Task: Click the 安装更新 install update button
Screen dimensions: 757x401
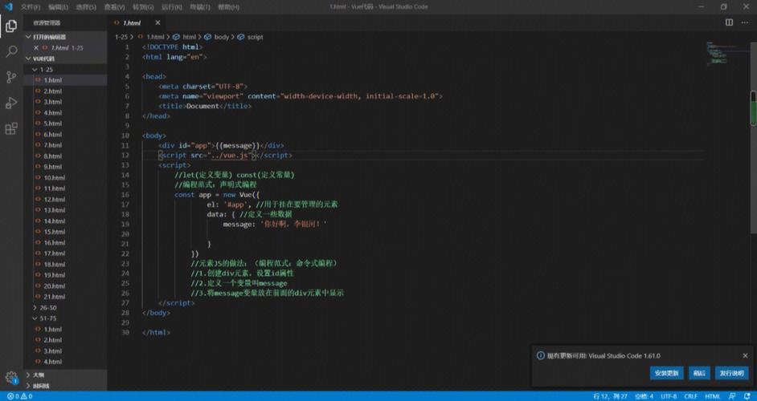Action: (666, 373)
